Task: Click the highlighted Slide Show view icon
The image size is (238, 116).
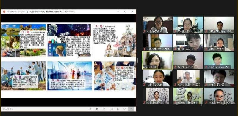Action: 131,109
